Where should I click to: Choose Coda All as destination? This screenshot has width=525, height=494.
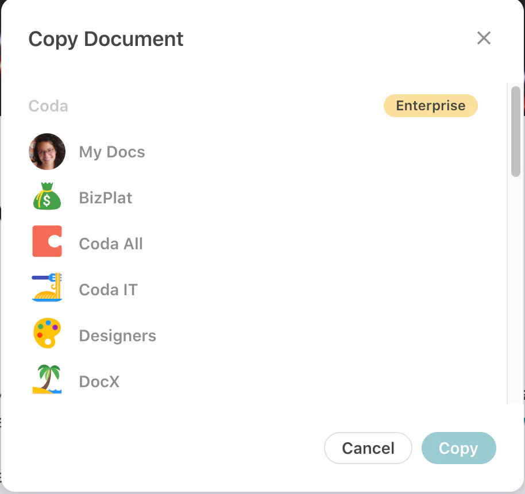click(111, 244)
